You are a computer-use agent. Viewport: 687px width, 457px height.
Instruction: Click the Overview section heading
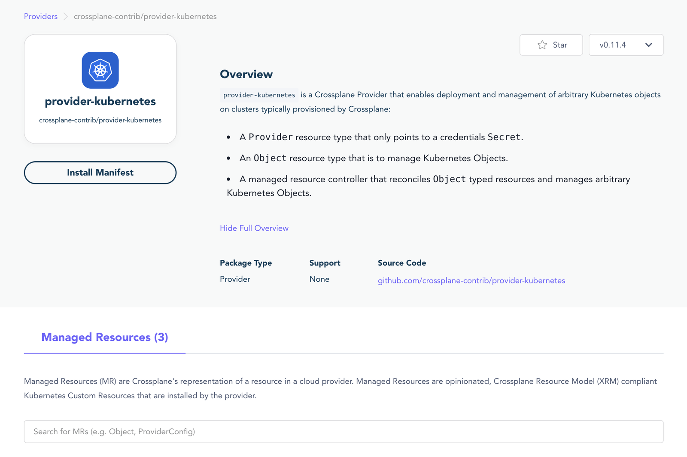246,74
